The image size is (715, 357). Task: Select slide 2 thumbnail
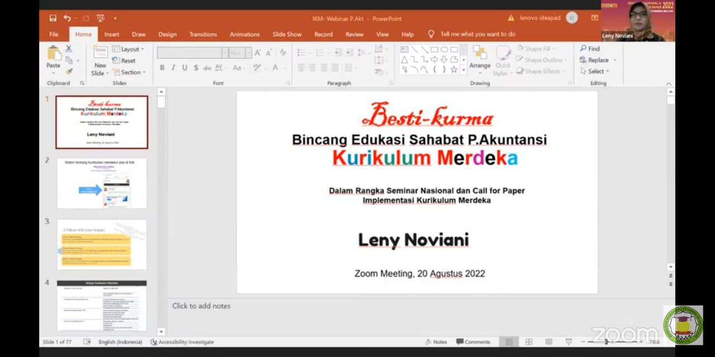coord(102,184)
